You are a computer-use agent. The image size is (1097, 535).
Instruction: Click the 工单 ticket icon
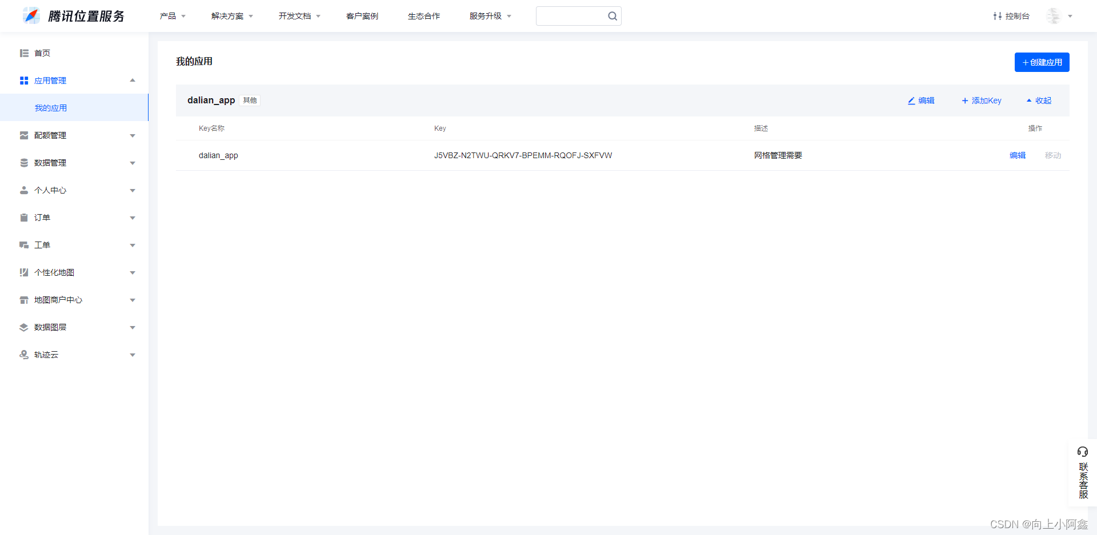(24, 245)
